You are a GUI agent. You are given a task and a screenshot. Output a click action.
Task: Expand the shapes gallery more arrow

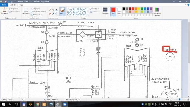click(88, 15)
